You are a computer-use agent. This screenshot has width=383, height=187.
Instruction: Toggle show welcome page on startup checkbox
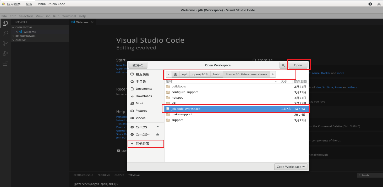(119, 151)
